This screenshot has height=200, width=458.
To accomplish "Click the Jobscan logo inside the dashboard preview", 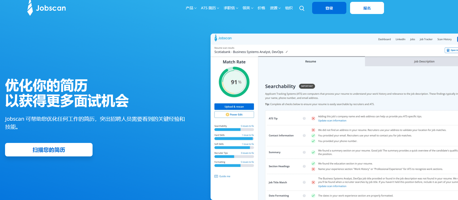I will (223, 38).
